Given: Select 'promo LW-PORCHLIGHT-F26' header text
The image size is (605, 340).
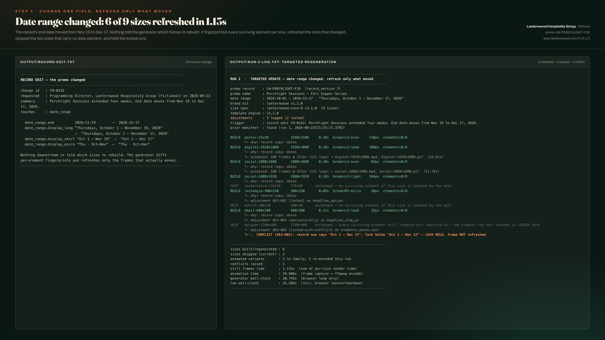Looking at the screenshot, I should pyautogui.click(x=567, y=32).
